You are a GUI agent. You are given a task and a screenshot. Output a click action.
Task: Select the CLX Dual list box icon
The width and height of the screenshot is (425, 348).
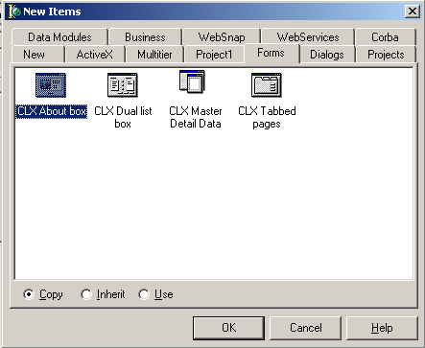click(123, 85)
